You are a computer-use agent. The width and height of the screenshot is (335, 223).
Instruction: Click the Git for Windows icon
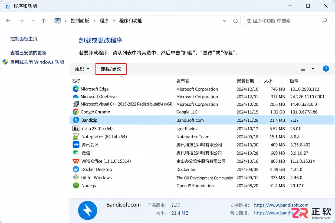click(76, 177)
